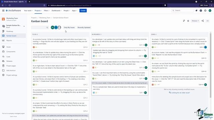Screen dimensions: 214x120
Task: Open card SSP-13 about Detail View
Action: 120,65
